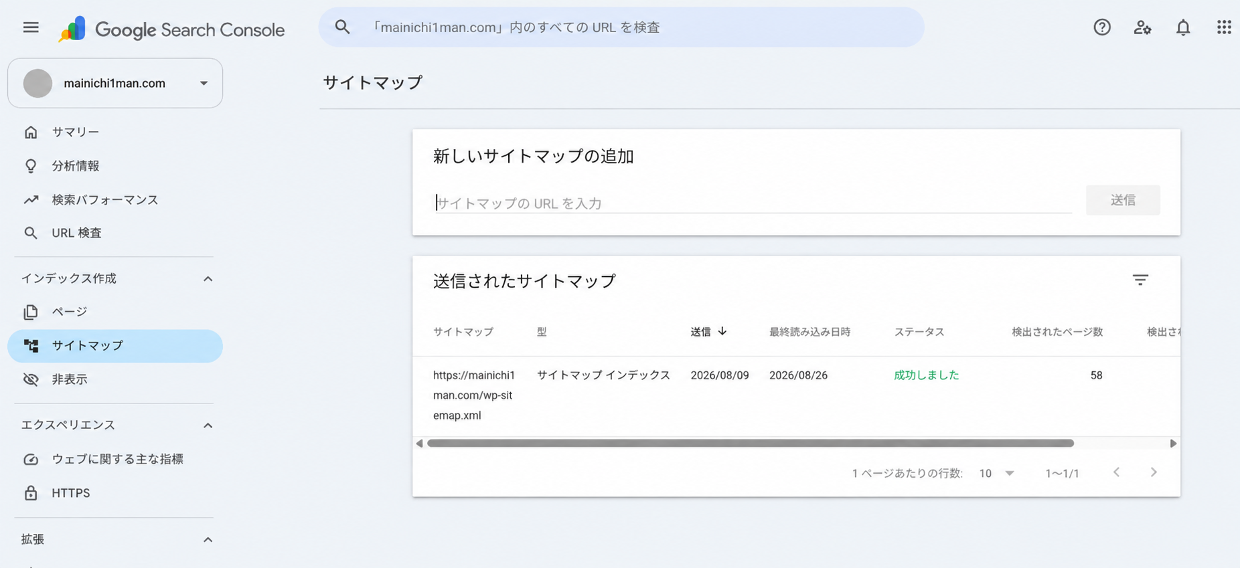Screen dimensions: 1240x568
Task: Open the rows per page dropdown showing 10
Action: 996,473
